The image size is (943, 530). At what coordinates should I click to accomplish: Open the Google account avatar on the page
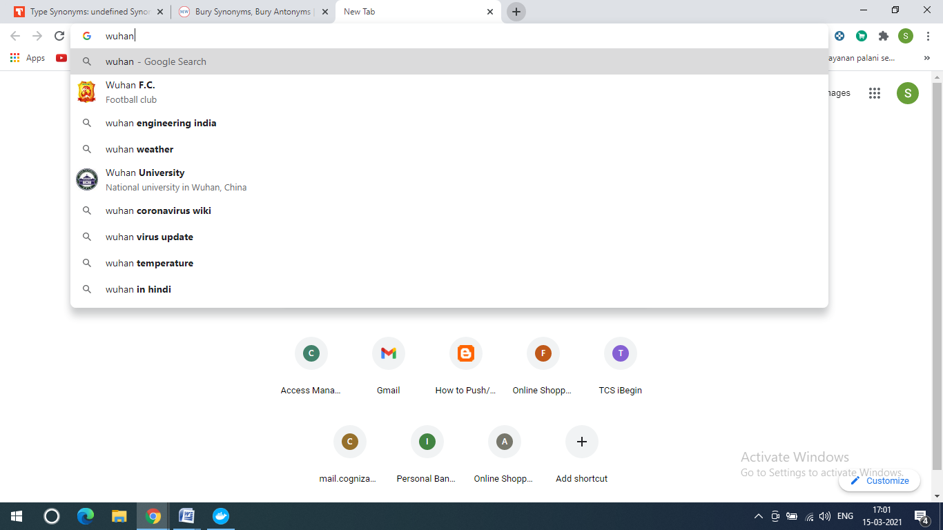point(908,93)
